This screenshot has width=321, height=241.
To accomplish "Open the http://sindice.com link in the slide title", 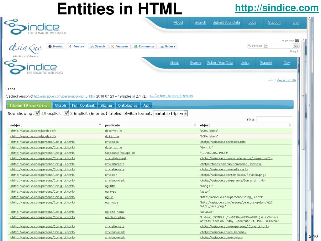I will click(x=277, y=8).
